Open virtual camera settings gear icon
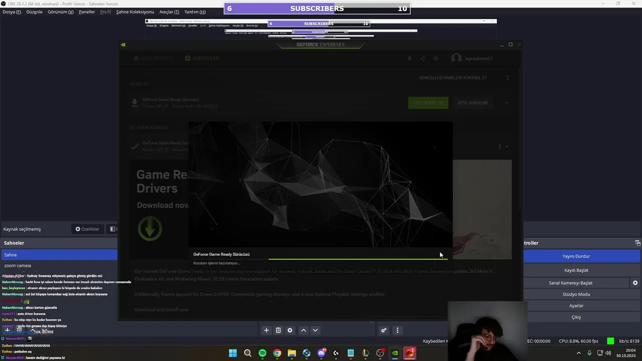This screenshot has width=642, height=361. (635, 283)
